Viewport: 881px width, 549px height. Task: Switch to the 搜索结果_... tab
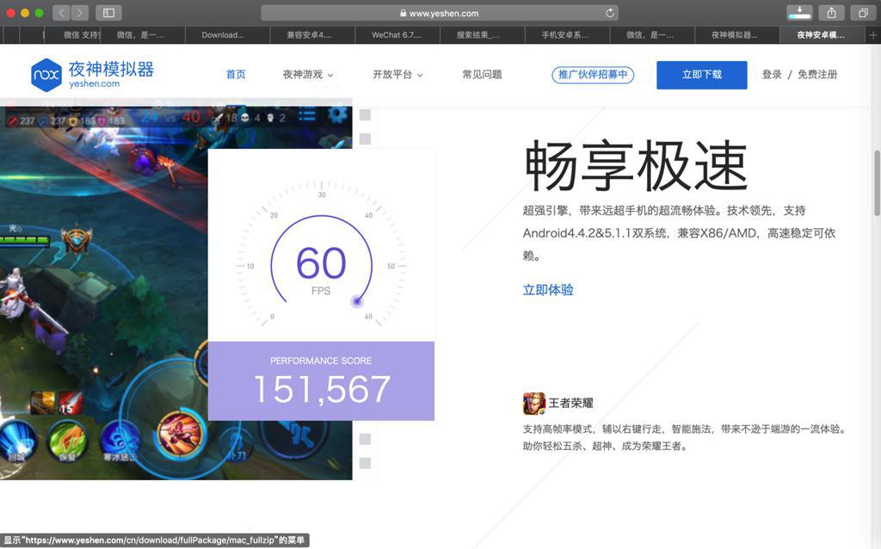(x=477, y=34)
